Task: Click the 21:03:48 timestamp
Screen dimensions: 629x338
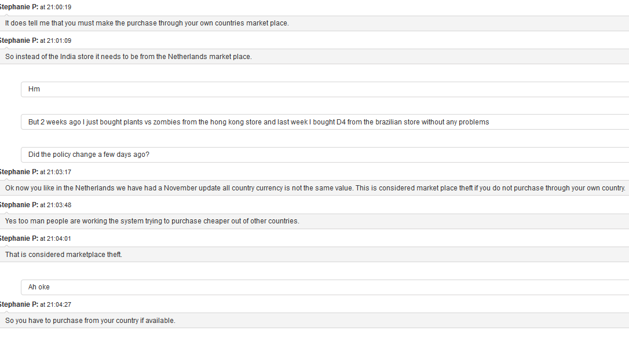Action: (x=56, y=205)
